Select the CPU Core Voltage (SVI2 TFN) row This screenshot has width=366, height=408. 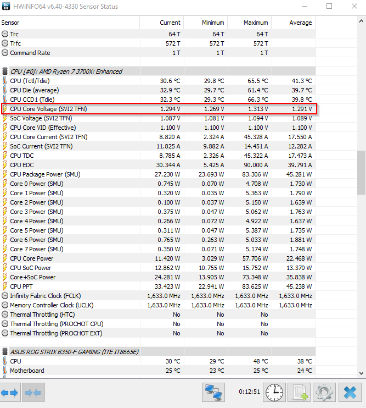(x=158, y=109)
